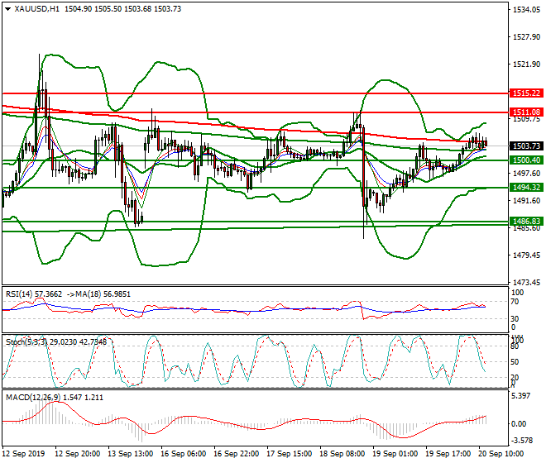Viewport: 546px width, 463px height.
Task: Click the Stoch(5,3,3) indicator label
Action: [26, 341]
